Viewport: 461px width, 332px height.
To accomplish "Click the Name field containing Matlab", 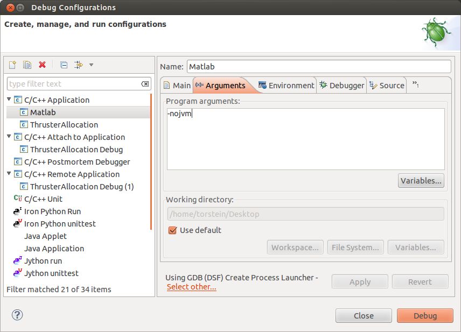I will (319, 66).
